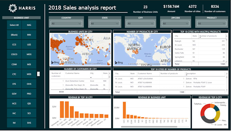Open the Country dropdown
The image size is (231, 131).
click(66, 23)
